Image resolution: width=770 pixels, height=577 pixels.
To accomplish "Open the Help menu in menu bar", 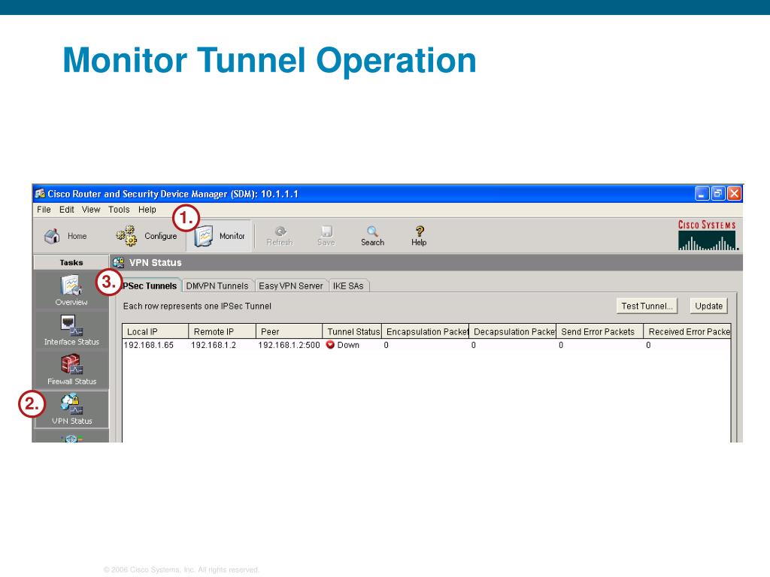I will [x=147, y=210].
